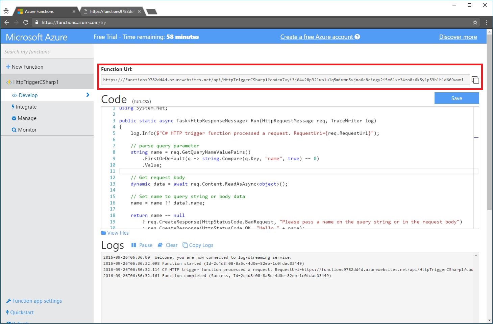493x324 pixels.
Task: Copy the Function Url to clipboard
Action: click(x=475, y=80)
